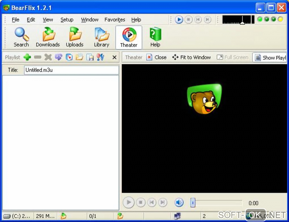Open the Search panel

[x=21, y=37]
